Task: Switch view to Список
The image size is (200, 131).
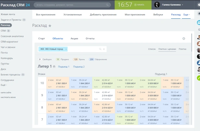Action: click(x=152, y=49)
